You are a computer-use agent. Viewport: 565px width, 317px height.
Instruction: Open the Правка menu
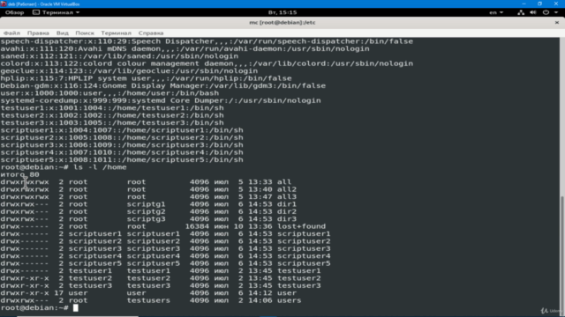pyautogui.click(x=38, y=33)
